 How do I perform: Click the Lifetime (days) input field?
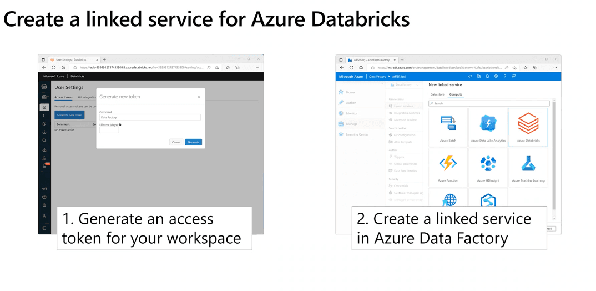point(109,131)
